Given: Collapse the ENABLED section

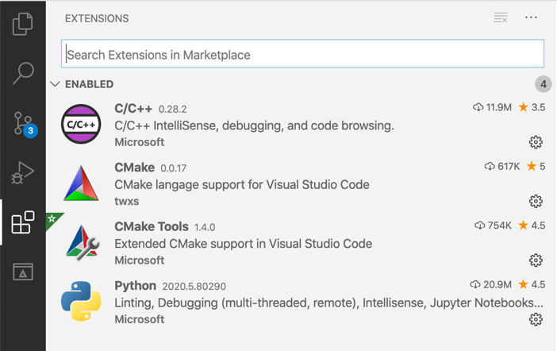Looking at the screenshot, I should coord(55,84).
